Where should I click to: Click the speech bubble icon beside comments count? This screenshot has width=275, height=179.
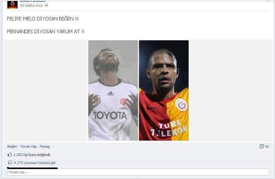[10, 163]
